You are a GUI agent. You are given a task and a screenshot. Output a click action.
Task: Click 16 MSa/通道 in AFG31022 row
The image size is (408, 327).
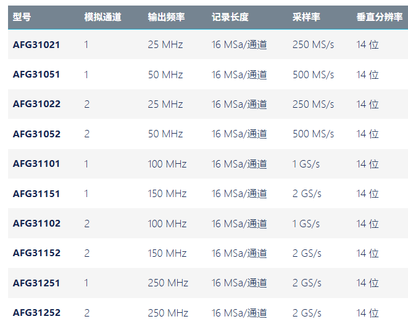[239, 104]
